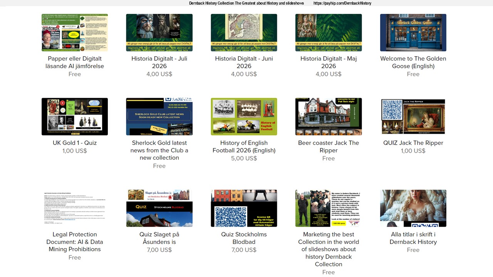The image size is (493, 277).
Task: Click the 'Free' label under Legal Protection Document
Action: click(75, 257)
